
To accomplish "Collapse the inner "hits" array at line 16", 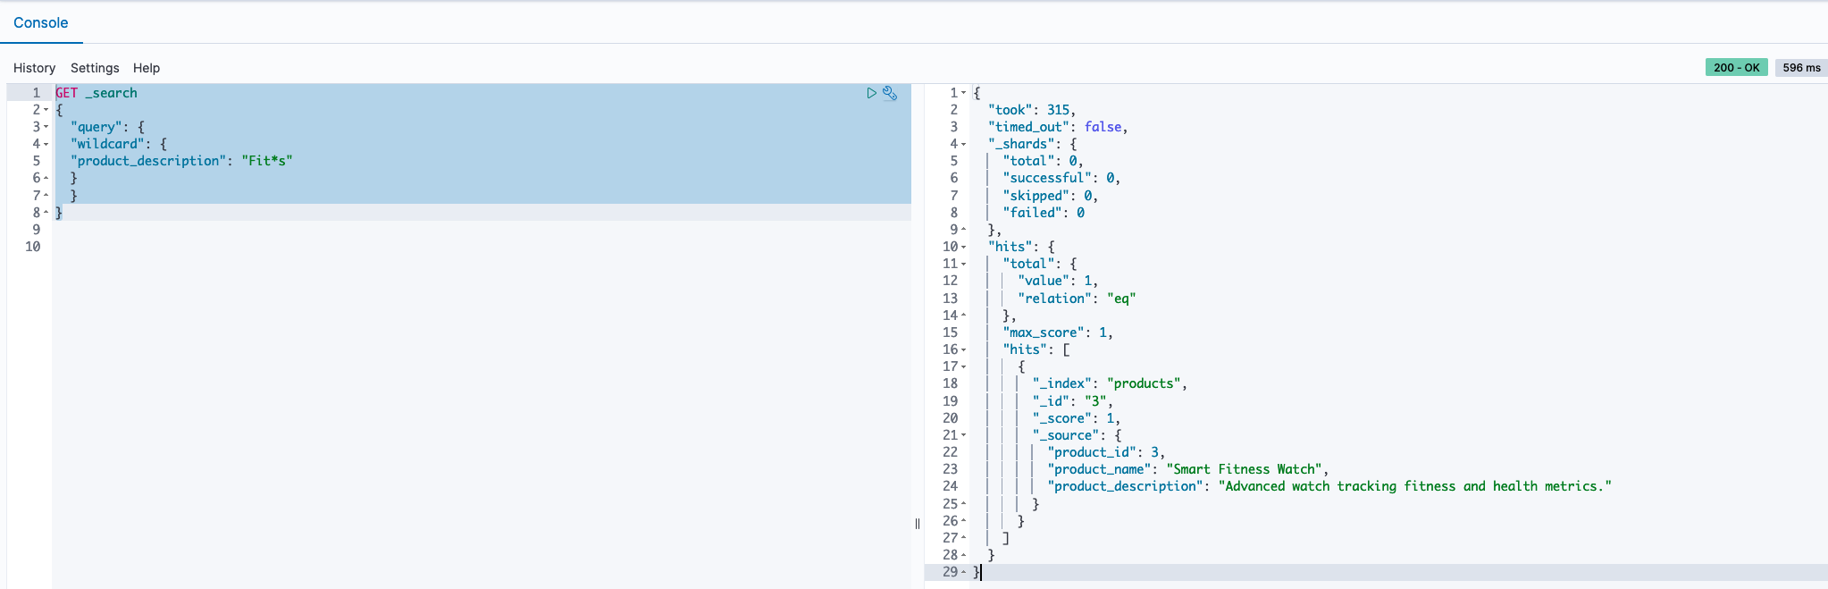I will pos(963,349).
